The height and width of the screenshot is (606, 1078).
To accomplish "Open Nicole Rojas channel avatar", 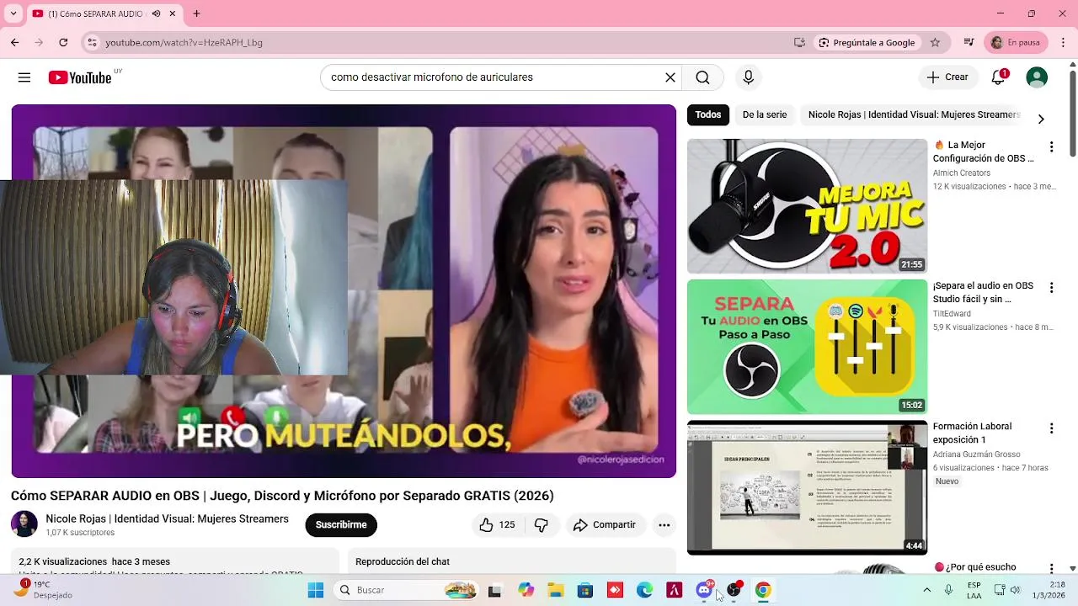I will (24, 524).
